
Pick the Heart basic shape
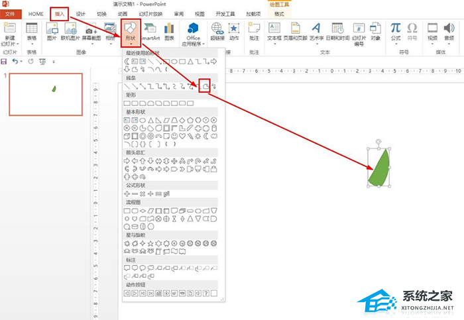[182, 136]
